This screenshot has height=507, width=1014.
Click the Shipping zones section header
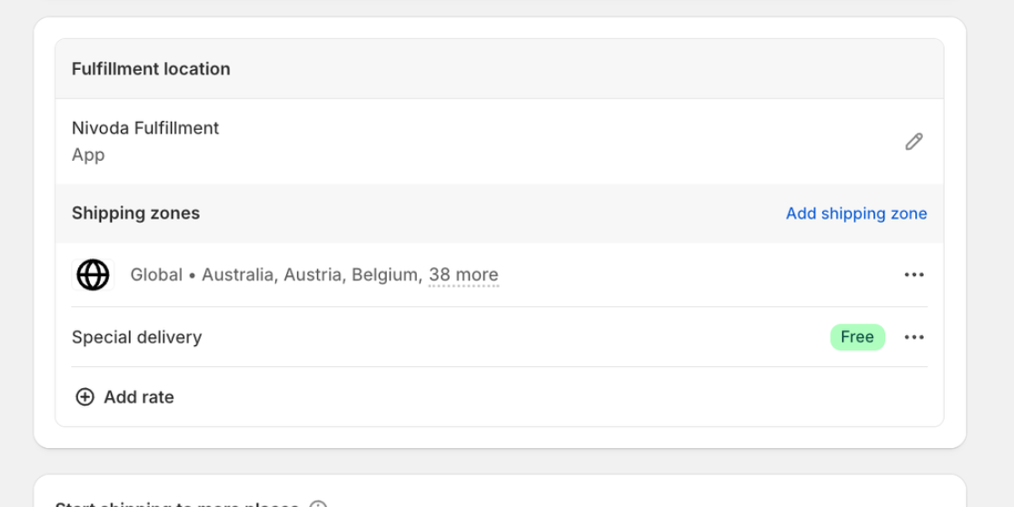coord(135,214)
